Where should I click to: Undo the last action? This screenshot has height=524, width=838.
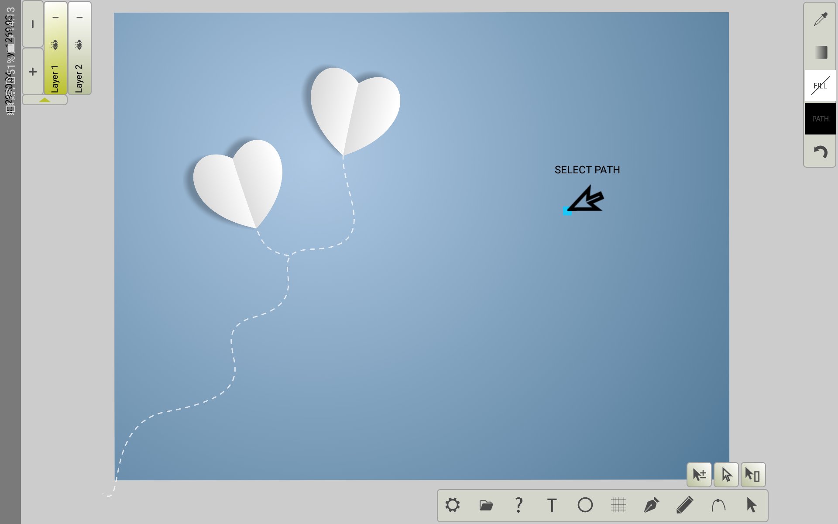coord(820,152)
